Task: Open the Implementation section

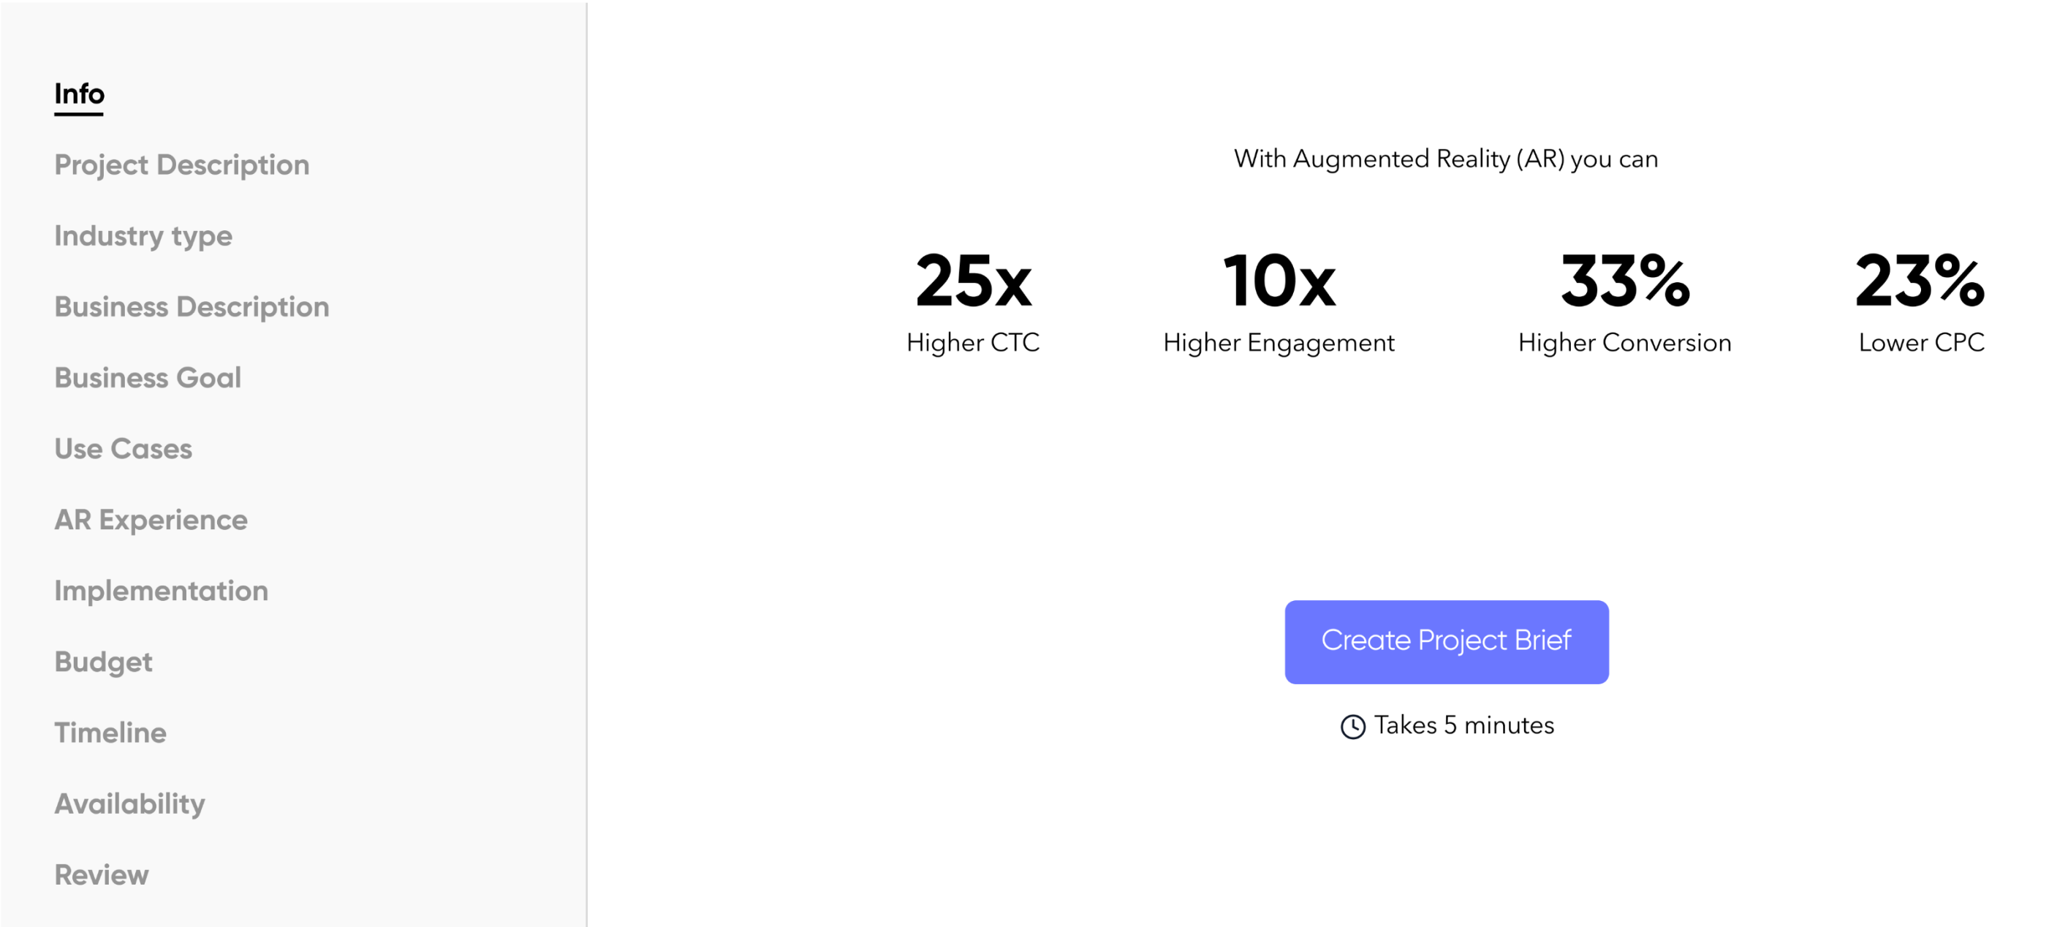Action: click(x=161, y=592)
